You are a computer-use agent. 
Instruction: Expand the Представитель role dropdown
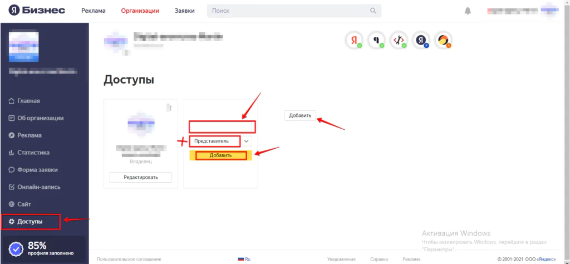click(247, 141)
